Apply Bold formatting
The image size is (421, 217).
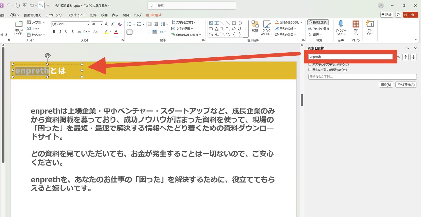54,32
